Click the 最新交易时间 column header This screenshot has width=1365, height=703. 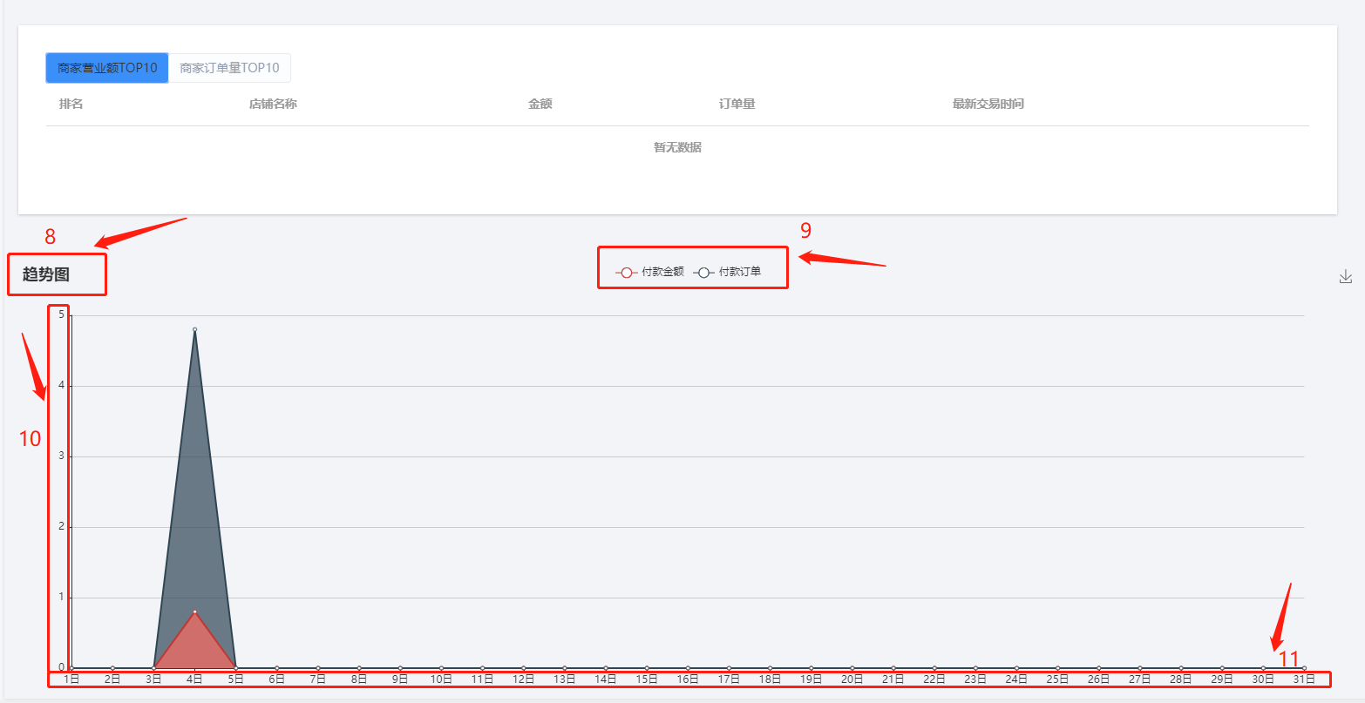[x=988, y=105]
